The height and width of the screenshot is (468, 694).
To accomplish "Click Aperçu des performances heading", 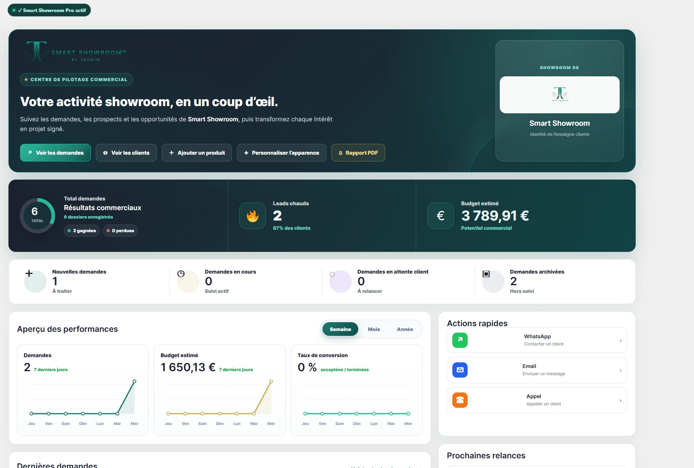I will (68, 329).
